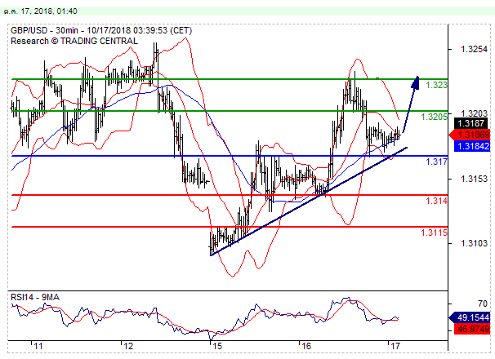Click the blue 1.31842 moving average tag
The width and height of the screenshot is (495, 359).
[x=472, y=146]
